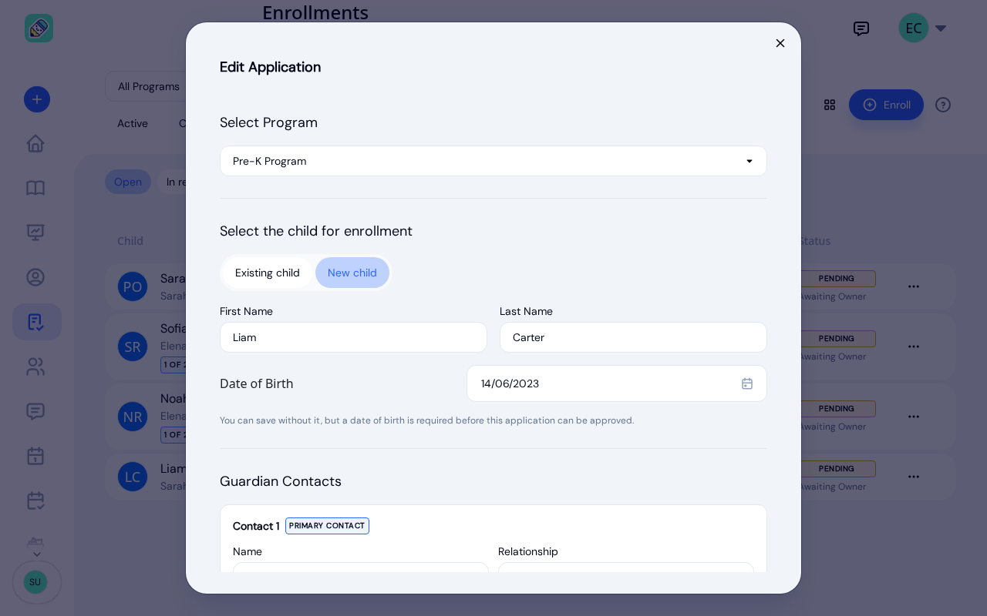Open the enrollments checklist icon in sidebar
The height and width of the screenshot is (616, 987).
coord(36,322)
